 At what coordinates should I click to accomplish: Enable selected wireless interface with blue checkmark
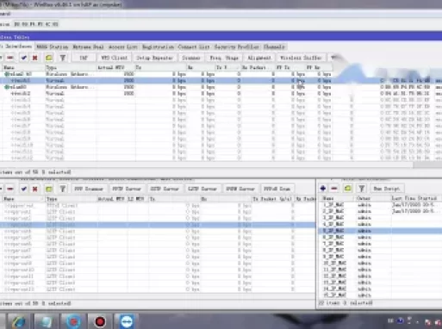pyautogui.click(x=24, y=58)
